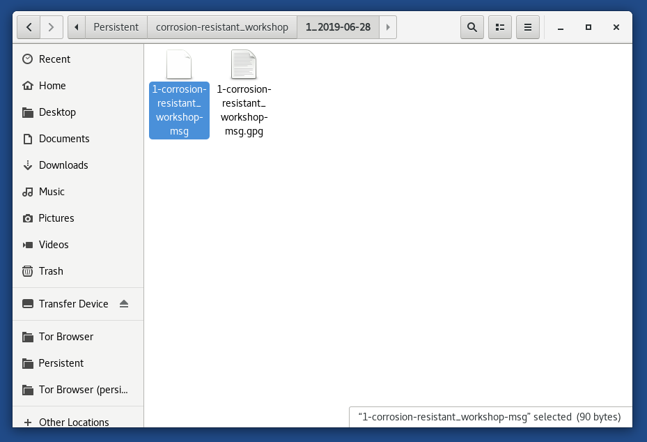Go forward with the right arrow button
This screenshot has width=647, height=442.
(51, 27)
